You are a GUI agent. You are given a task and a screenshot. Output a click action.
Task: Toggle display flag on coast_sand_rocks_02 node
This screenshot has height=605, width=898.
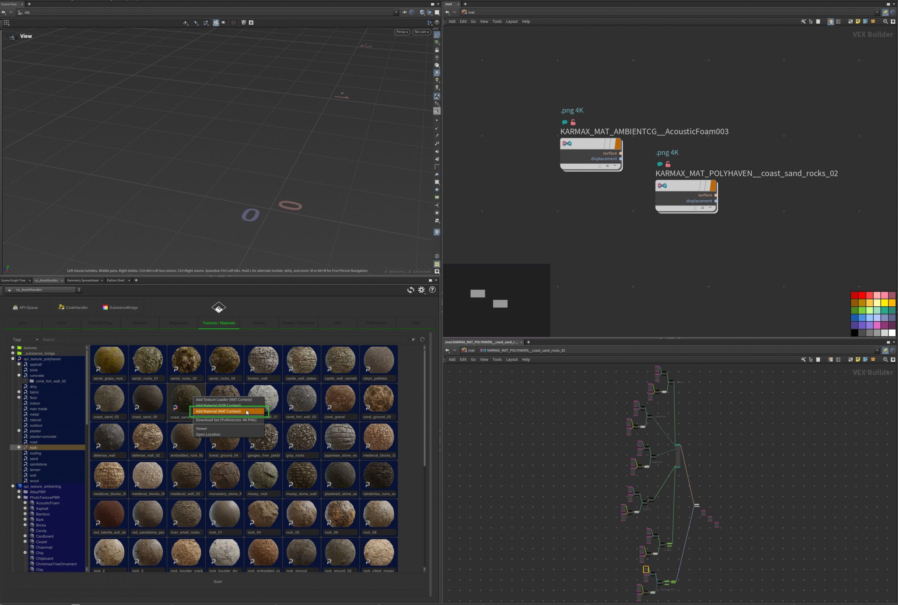coord(713,185)
